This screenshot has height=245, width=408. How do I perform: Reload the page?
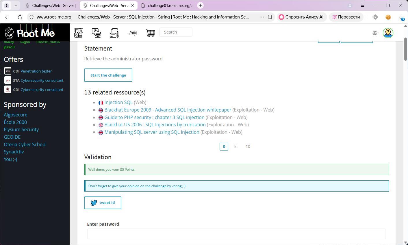20,17
